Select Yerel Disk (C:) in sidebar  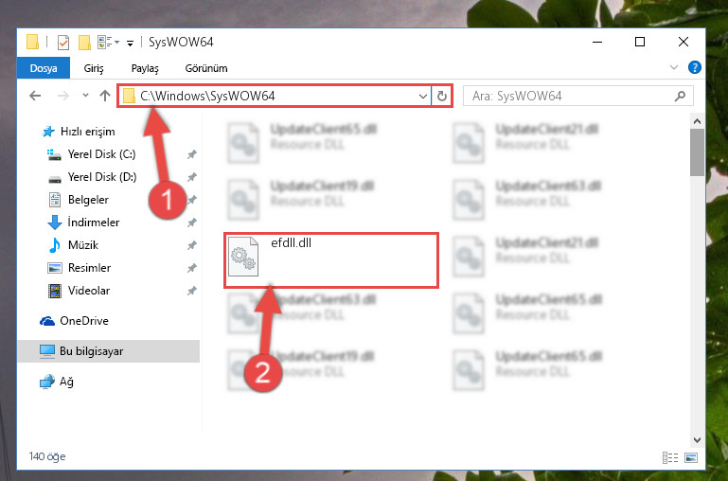click(101, 154)
